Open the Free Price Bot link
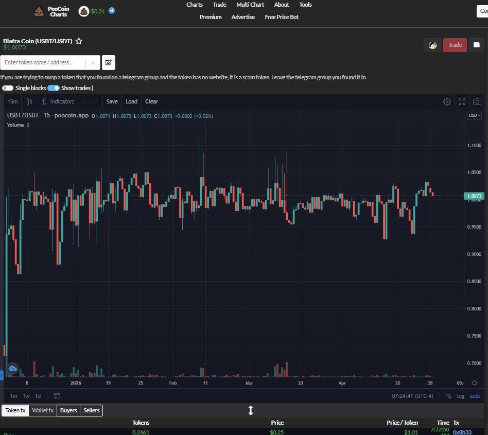The height and width of the screenshot is (435, 488). coord(282,17)
